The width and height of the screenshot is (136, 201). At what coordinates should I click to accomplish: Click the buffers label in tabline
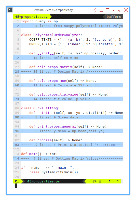tap(114, 17)
